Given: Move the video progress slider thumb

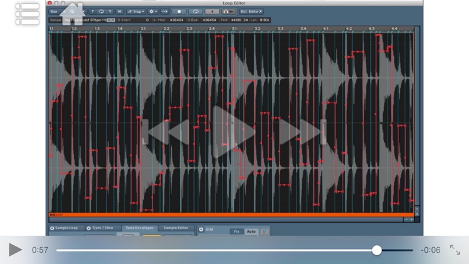Looking at the screenshot, I should point(377,250).
